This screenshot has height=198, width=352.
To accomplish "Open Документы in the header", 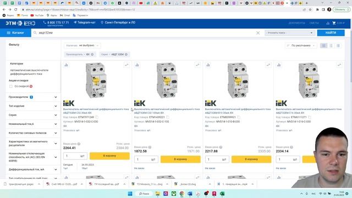I will pyautogui.click(x=297, y=23).
